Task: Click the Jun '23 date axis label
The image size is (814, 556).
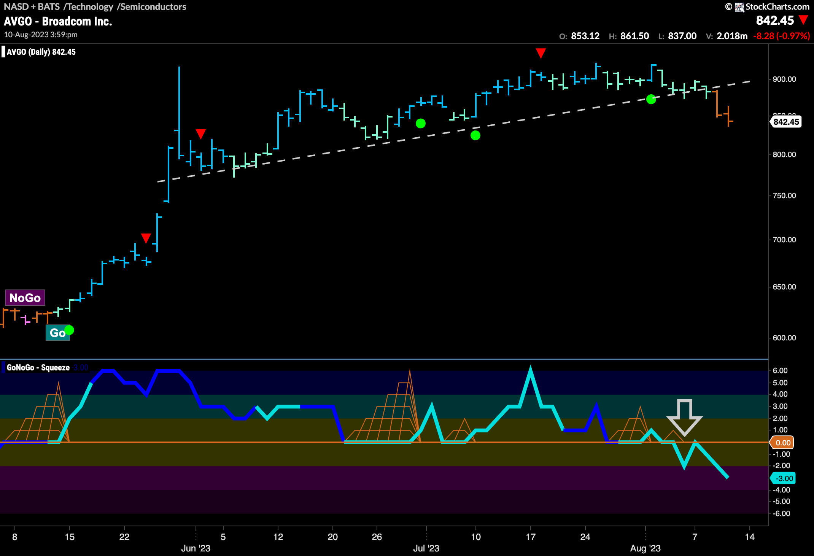Action: pos(196,548)
